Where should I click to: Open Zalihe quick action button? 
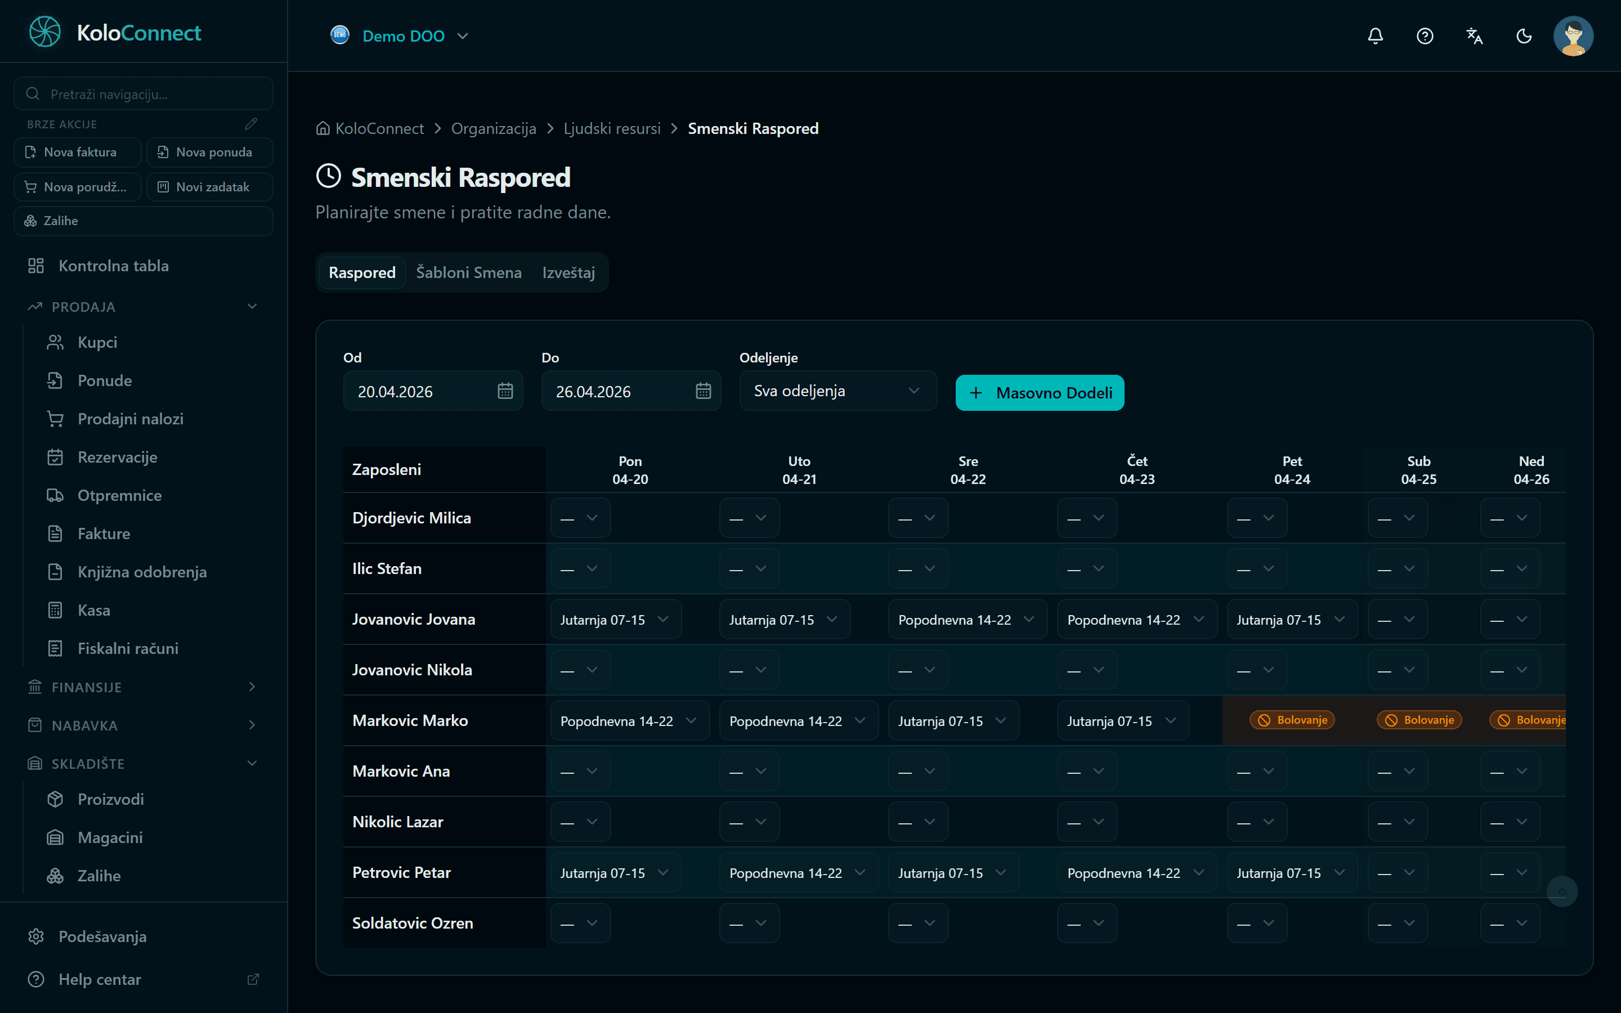pyautogui.click(x=144, y=221)
